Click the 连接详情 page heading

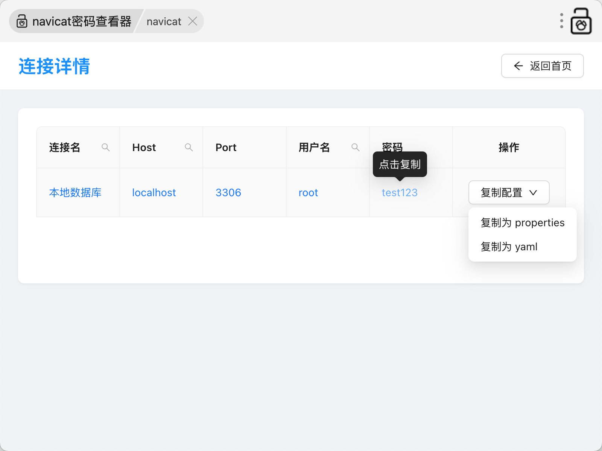click(55, 66)
